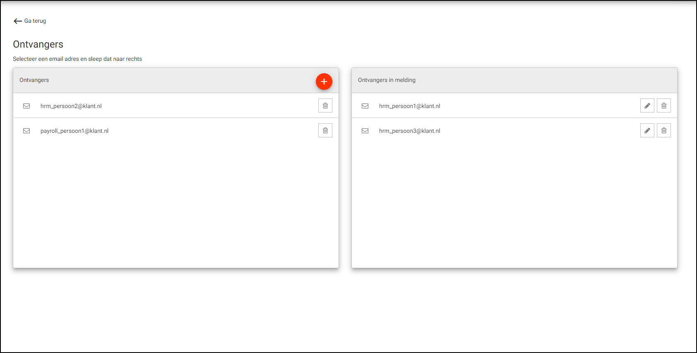Click the envelope icon beside hrm_persoon3@klant.nl

coord(365,131)
